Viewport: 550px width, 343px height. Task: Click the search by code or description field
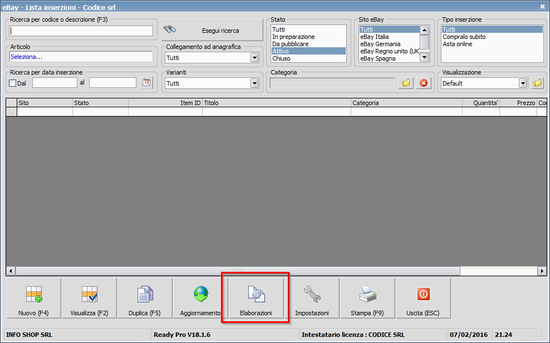tap(81, 31)
